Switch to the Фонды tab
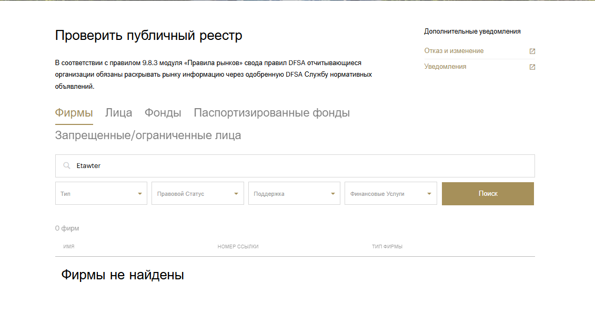 pos(163,113)
